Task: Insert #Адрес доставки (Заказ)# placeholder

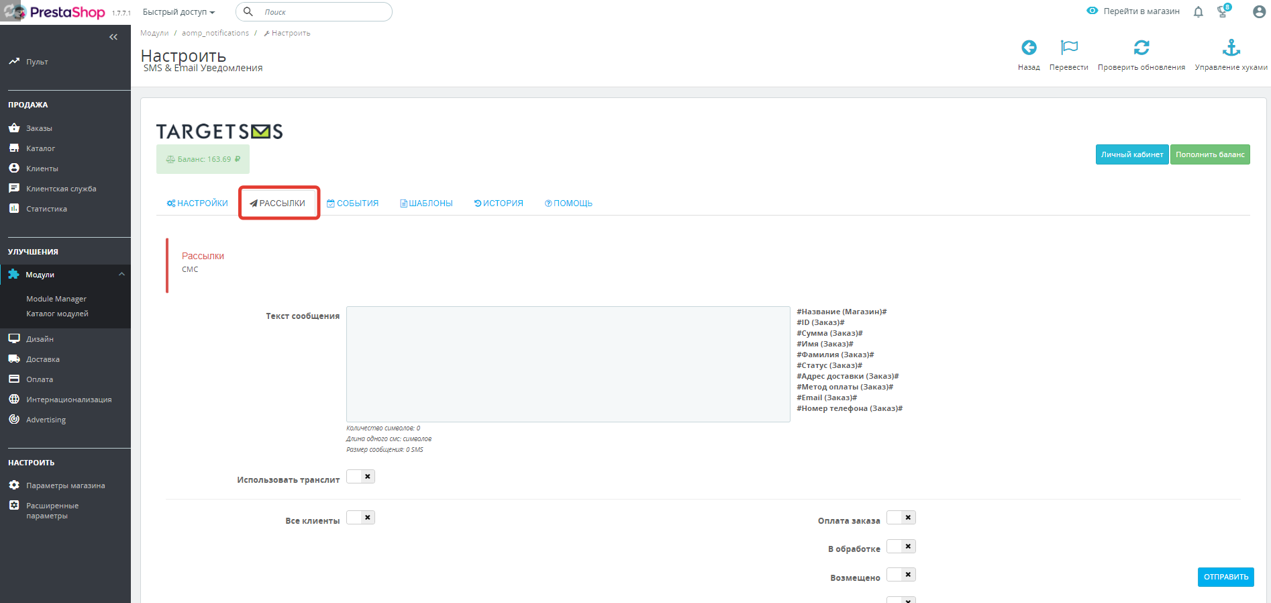Action: tap(848, 376)
